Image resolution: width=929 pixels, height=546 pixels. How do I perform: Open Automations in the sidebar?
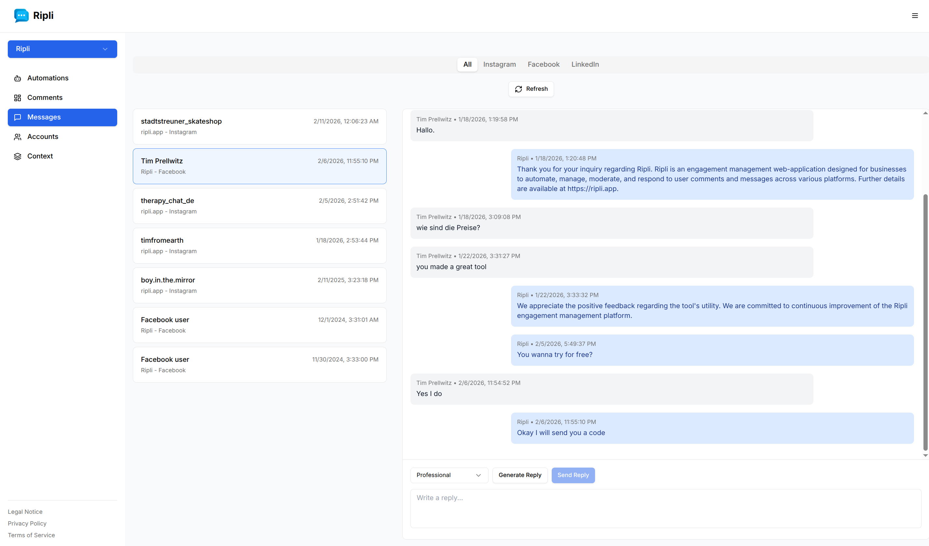pyautogui.click(x=62, y=78)
